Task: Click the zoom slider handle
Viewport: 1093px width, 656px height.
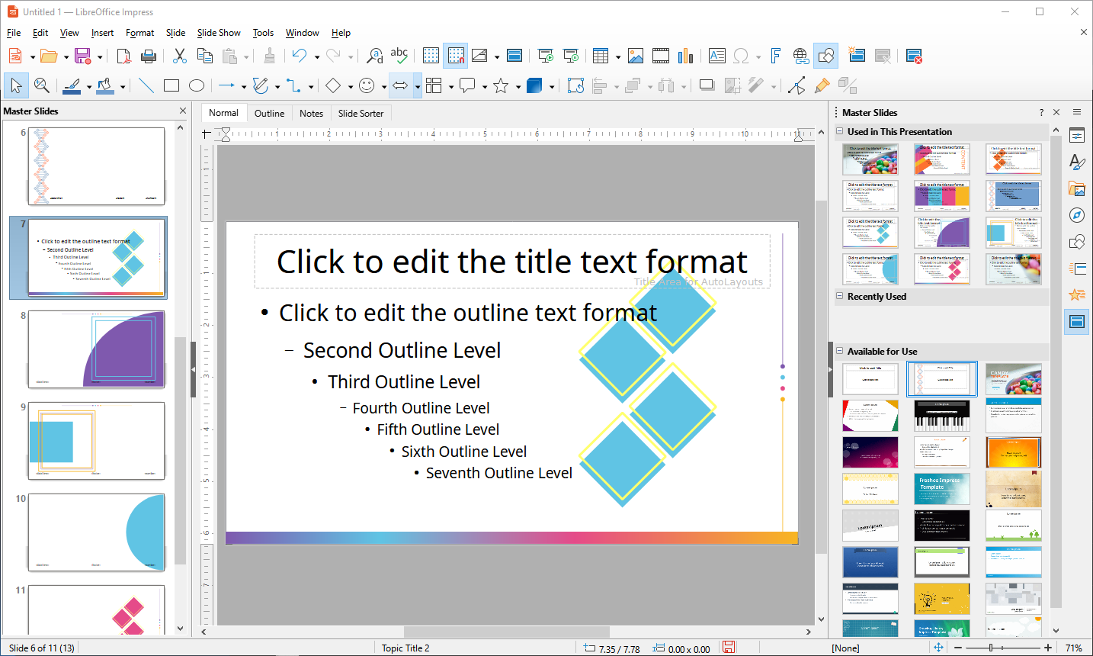Action: pos(991,648)
